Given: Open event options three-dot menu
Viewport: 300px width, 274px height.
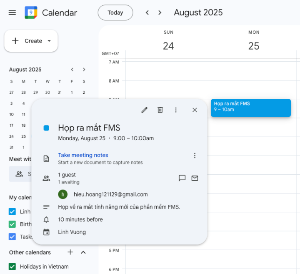Looking at the screenshot, I should click(x=176, y=110).
